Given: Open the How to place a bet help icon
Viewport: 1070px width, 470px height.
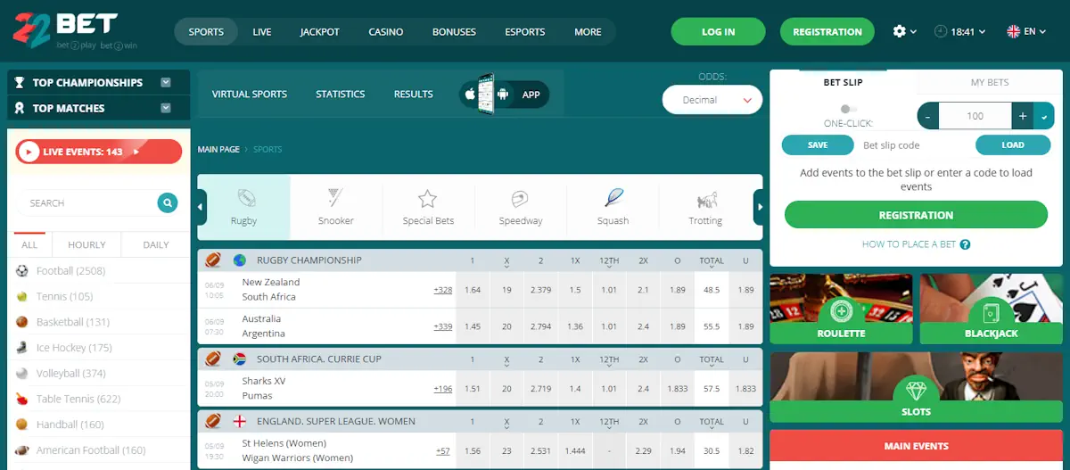Looking at the screenshot, I should click(965, 244).
